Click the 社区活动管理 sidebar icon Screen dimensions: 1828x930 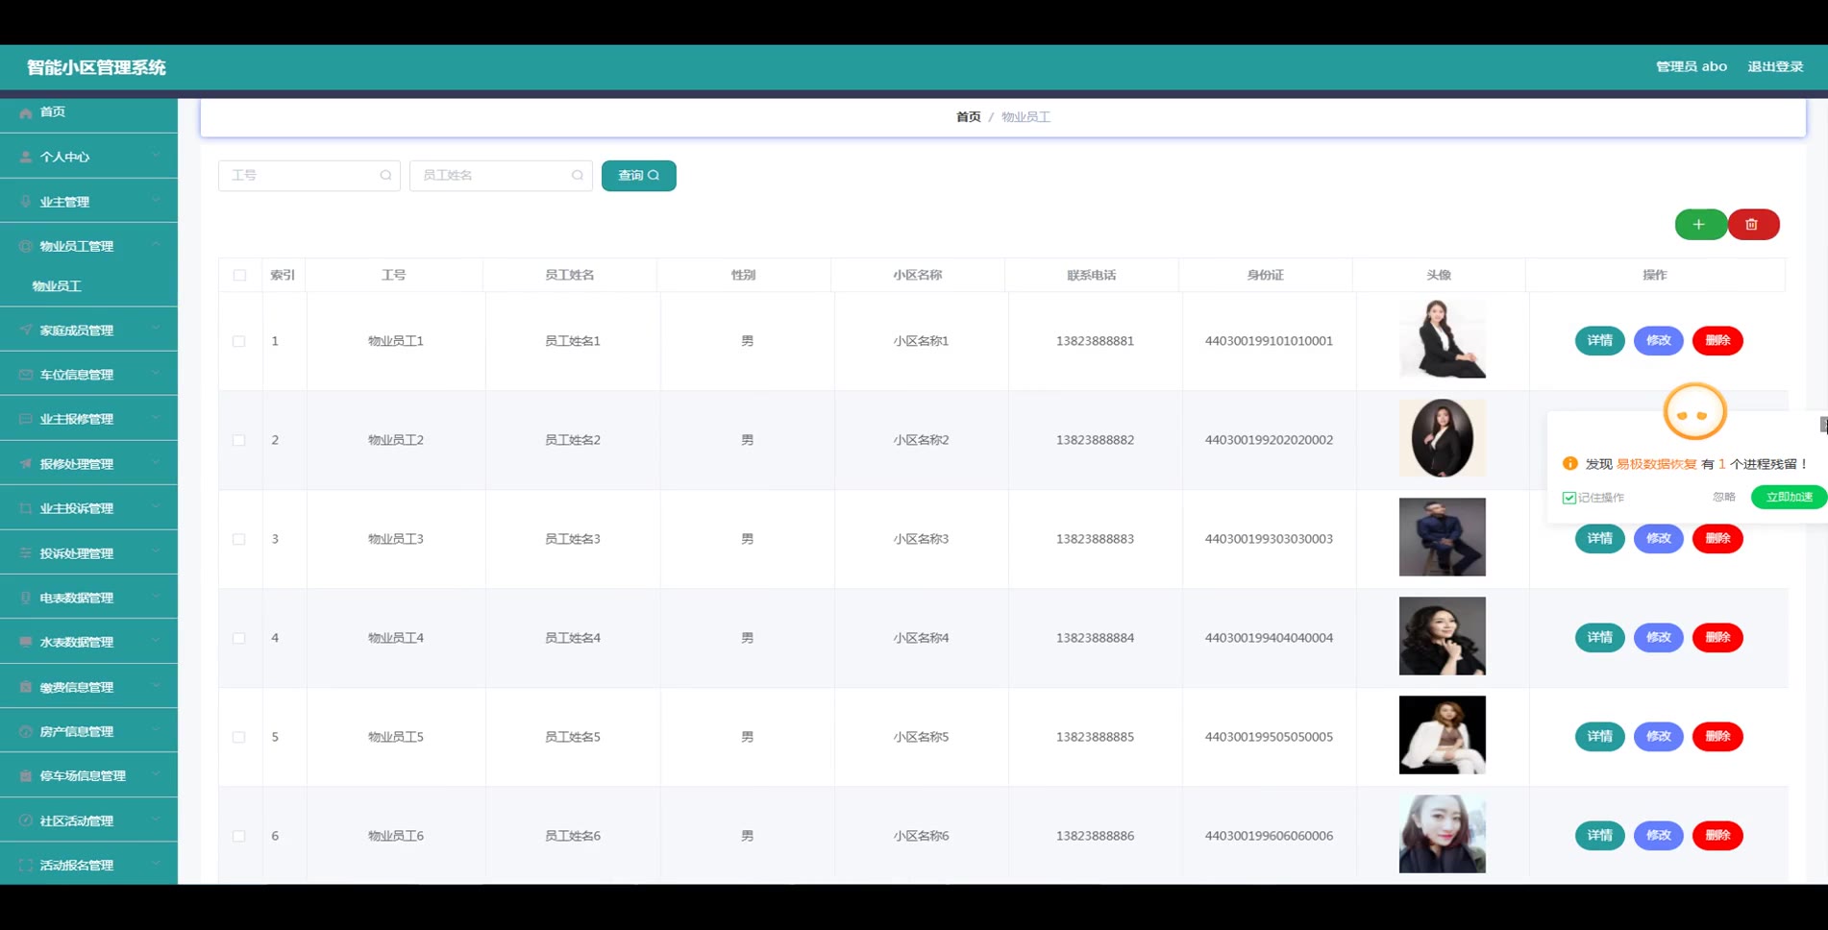(x=26, y=820)
